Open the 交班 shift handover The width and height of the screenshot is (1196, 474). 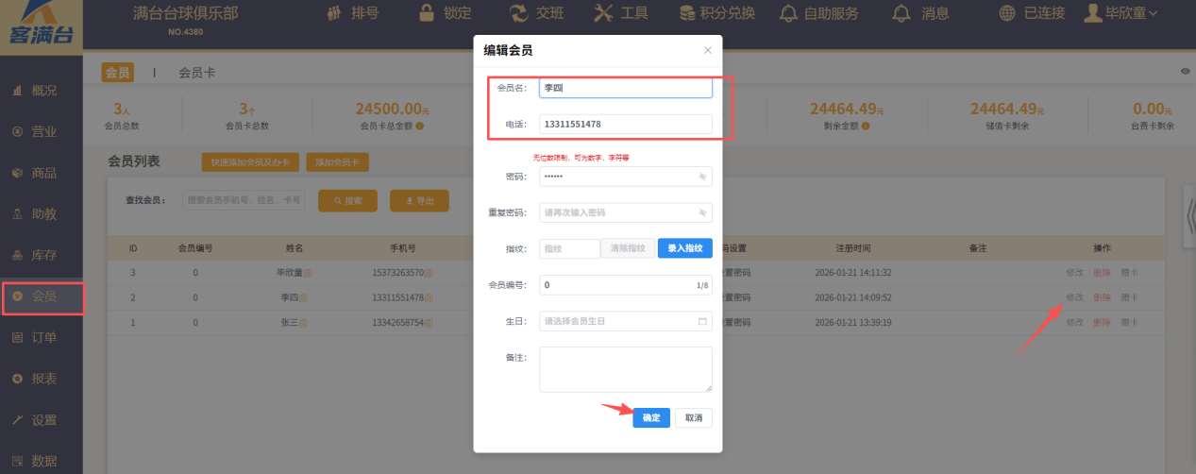coord(537,13)
